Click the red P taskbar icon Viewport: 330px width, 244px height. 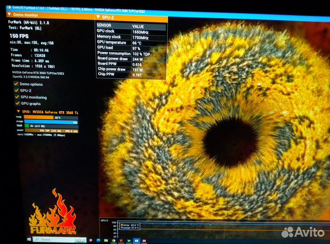[x=91, y=239]
